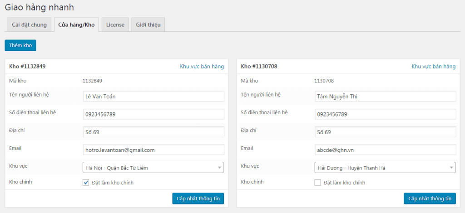Select email field hotro.levantoan@gmail.com
Viewport: 465px width, 213px height.
coord(153,150)
